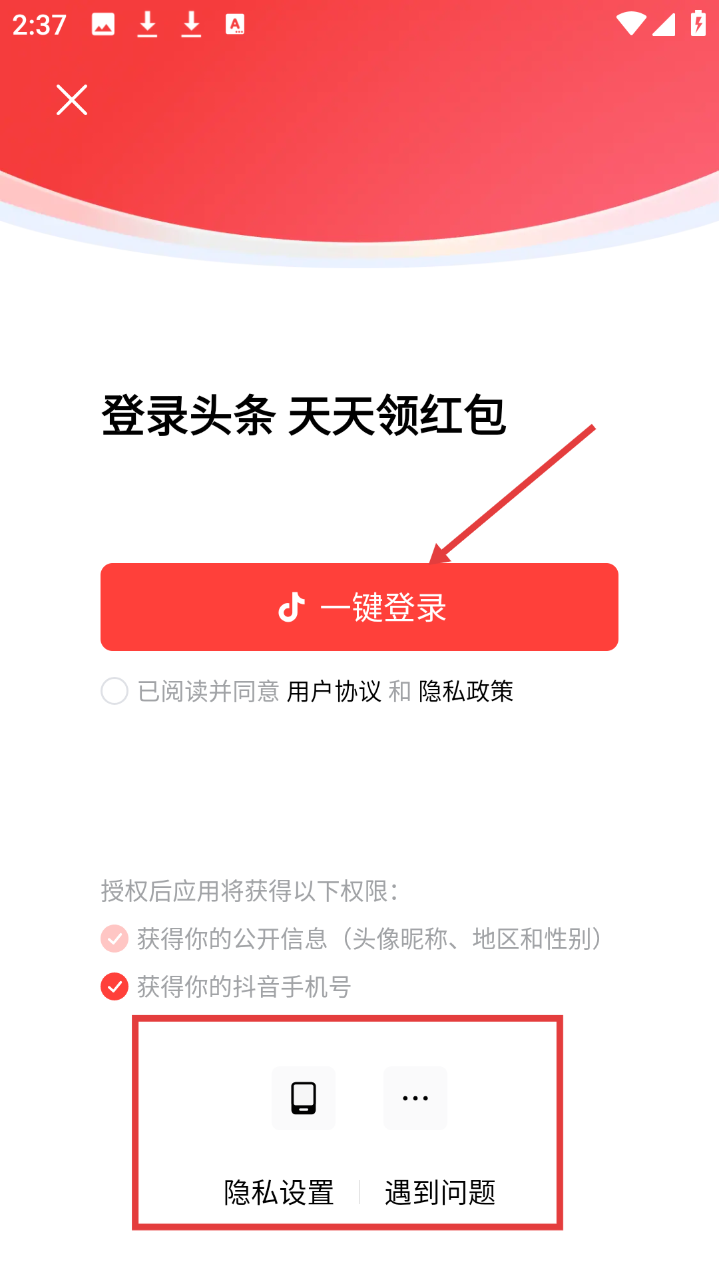Check the 已阅读并同意 agreement radio button
Viewport: 719px width, 1278px height.
click(x=115, y=691)
